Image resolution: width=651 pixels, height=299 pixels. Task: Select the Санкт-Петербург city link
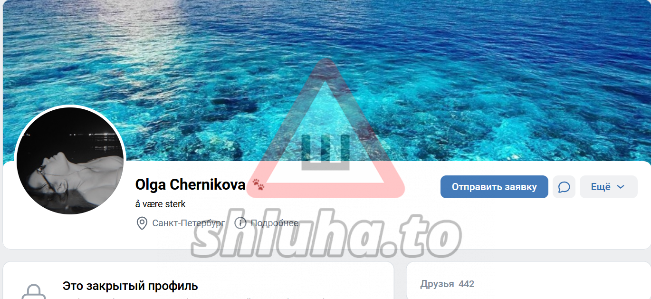188,223
